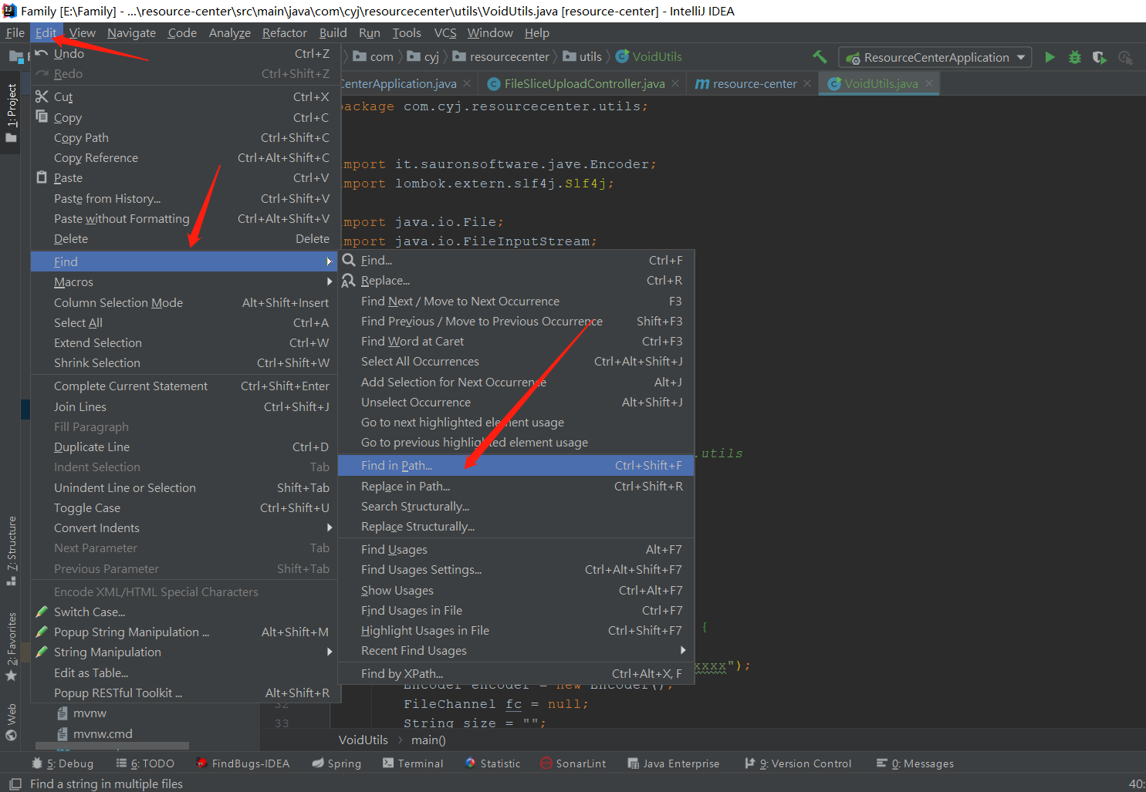Choose Find by XPath...
Screen dimensions: 1146x792
point(516,673)
